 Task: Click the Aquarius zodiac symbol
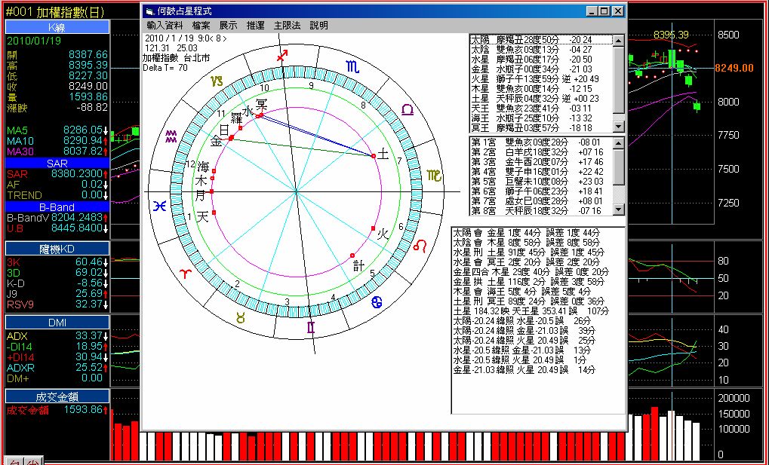click(x=172, y=136)
